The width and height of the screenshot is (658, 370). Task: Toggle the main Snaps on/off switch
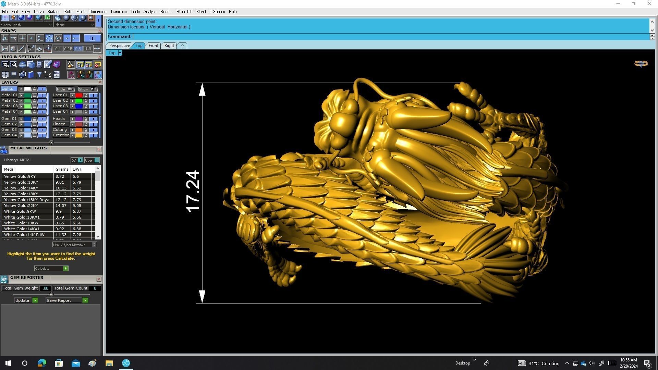(92, 38)
